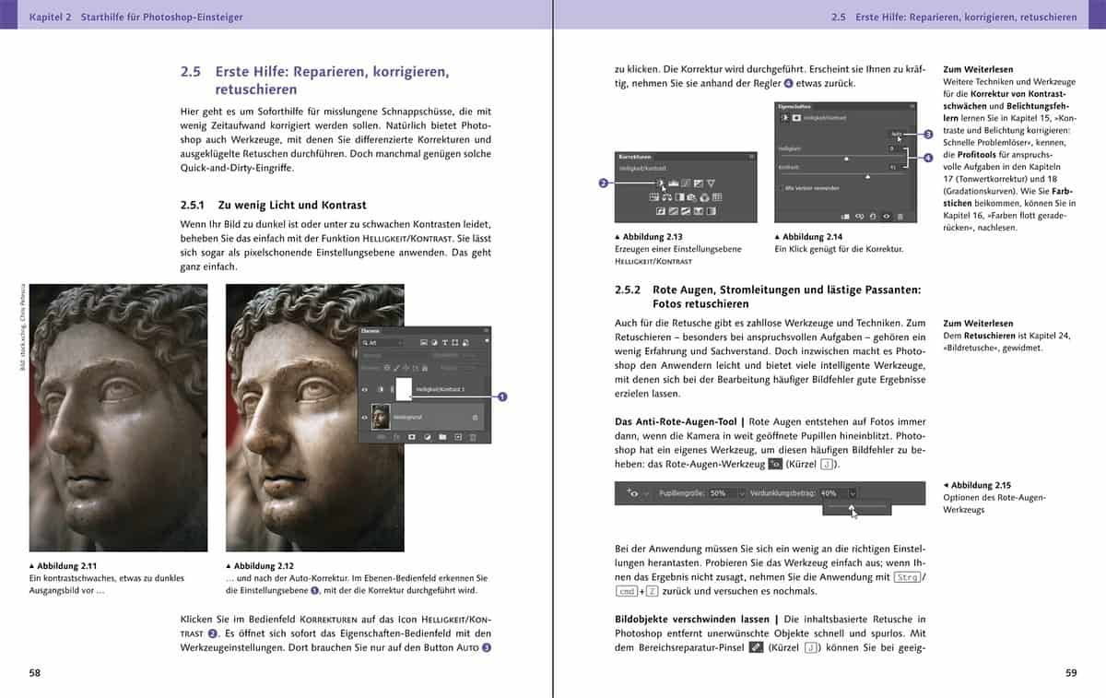Select the Kanalmixer adjustment icon in Korrekturen

(x=704, y=196)
